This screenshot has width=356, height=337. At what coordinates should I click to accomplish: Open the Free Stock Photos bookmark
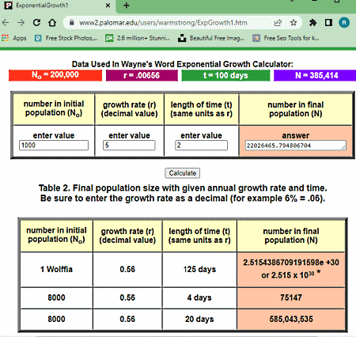click(66, 38)
